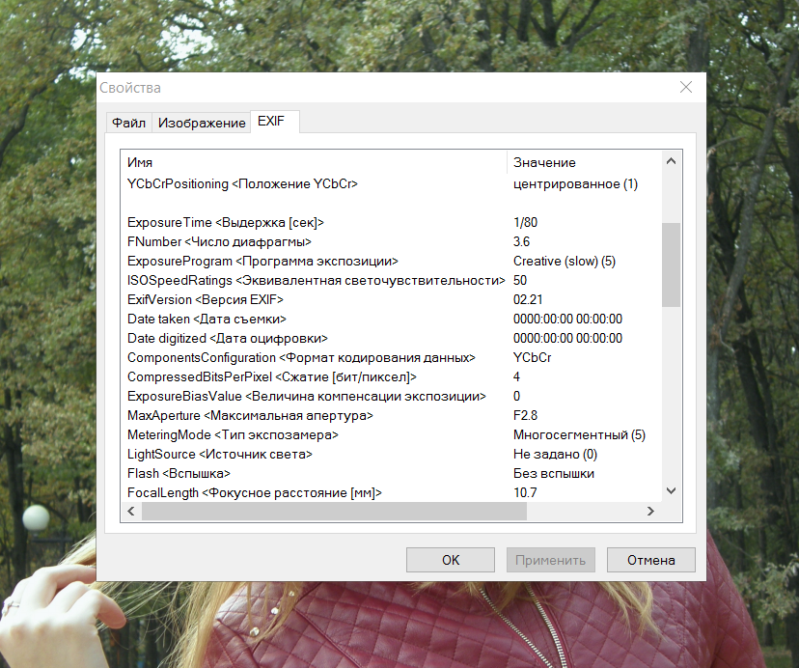Select the CompressedBitsPerPixel row
This screenshot has height=668, width=799.
click(392, 376)
